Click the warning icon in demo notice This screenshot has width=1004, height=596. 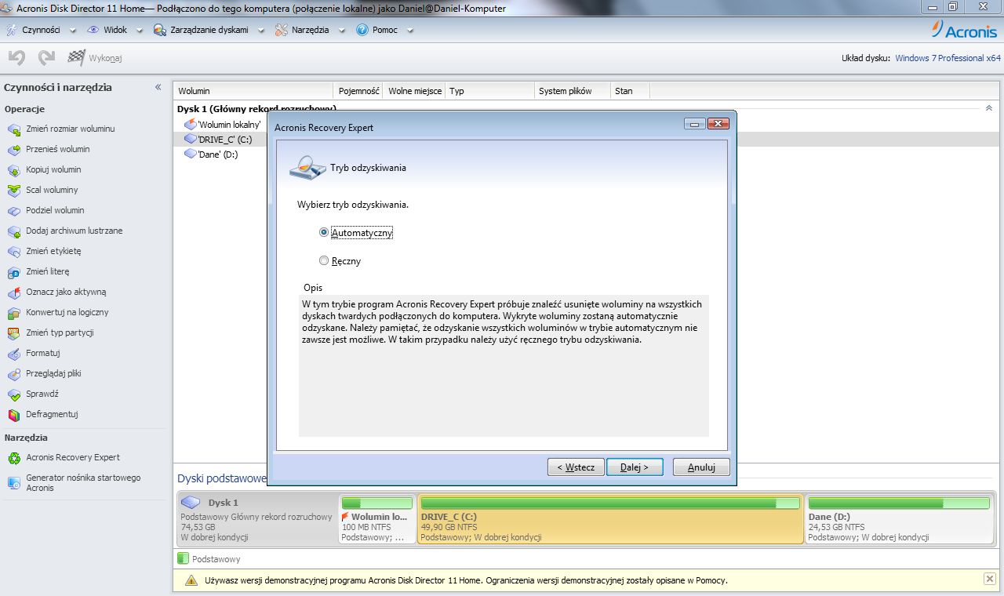click(x=191, y=580)
